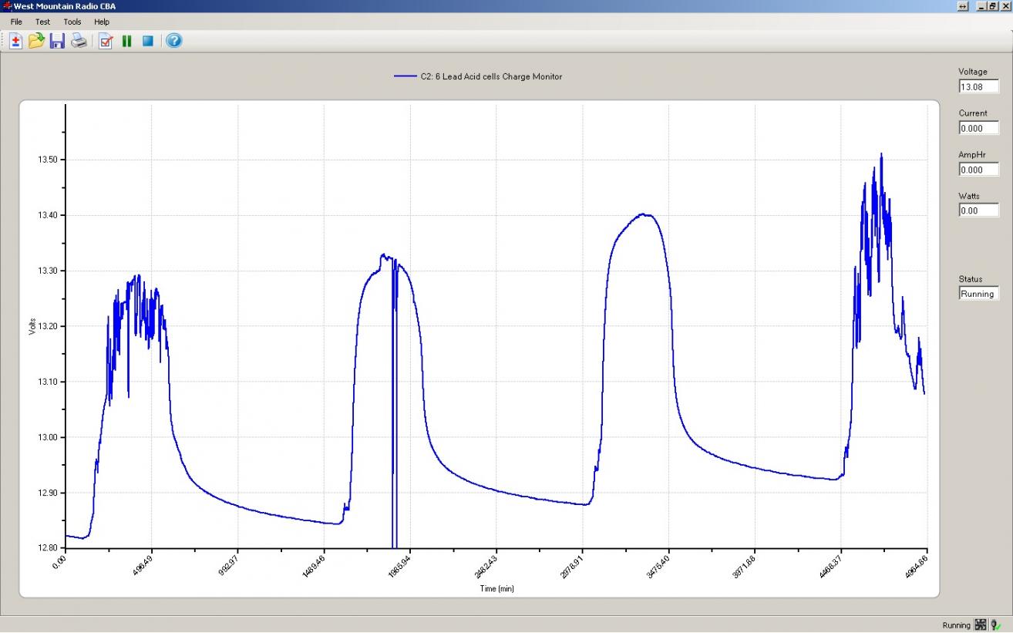Click the checklist test options icon
The image size is (1013, 633).
tap(106, 41)
